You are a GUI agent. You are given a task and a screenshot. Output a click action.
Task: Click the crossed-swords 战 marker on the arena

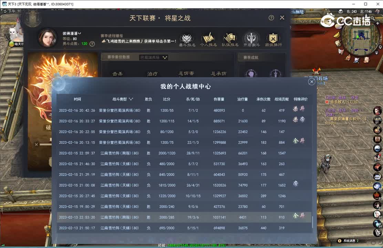click(x=317, y=71)
